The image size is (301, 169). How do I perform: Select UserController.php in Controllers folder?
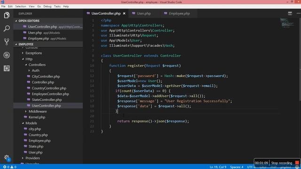point(48,106)
